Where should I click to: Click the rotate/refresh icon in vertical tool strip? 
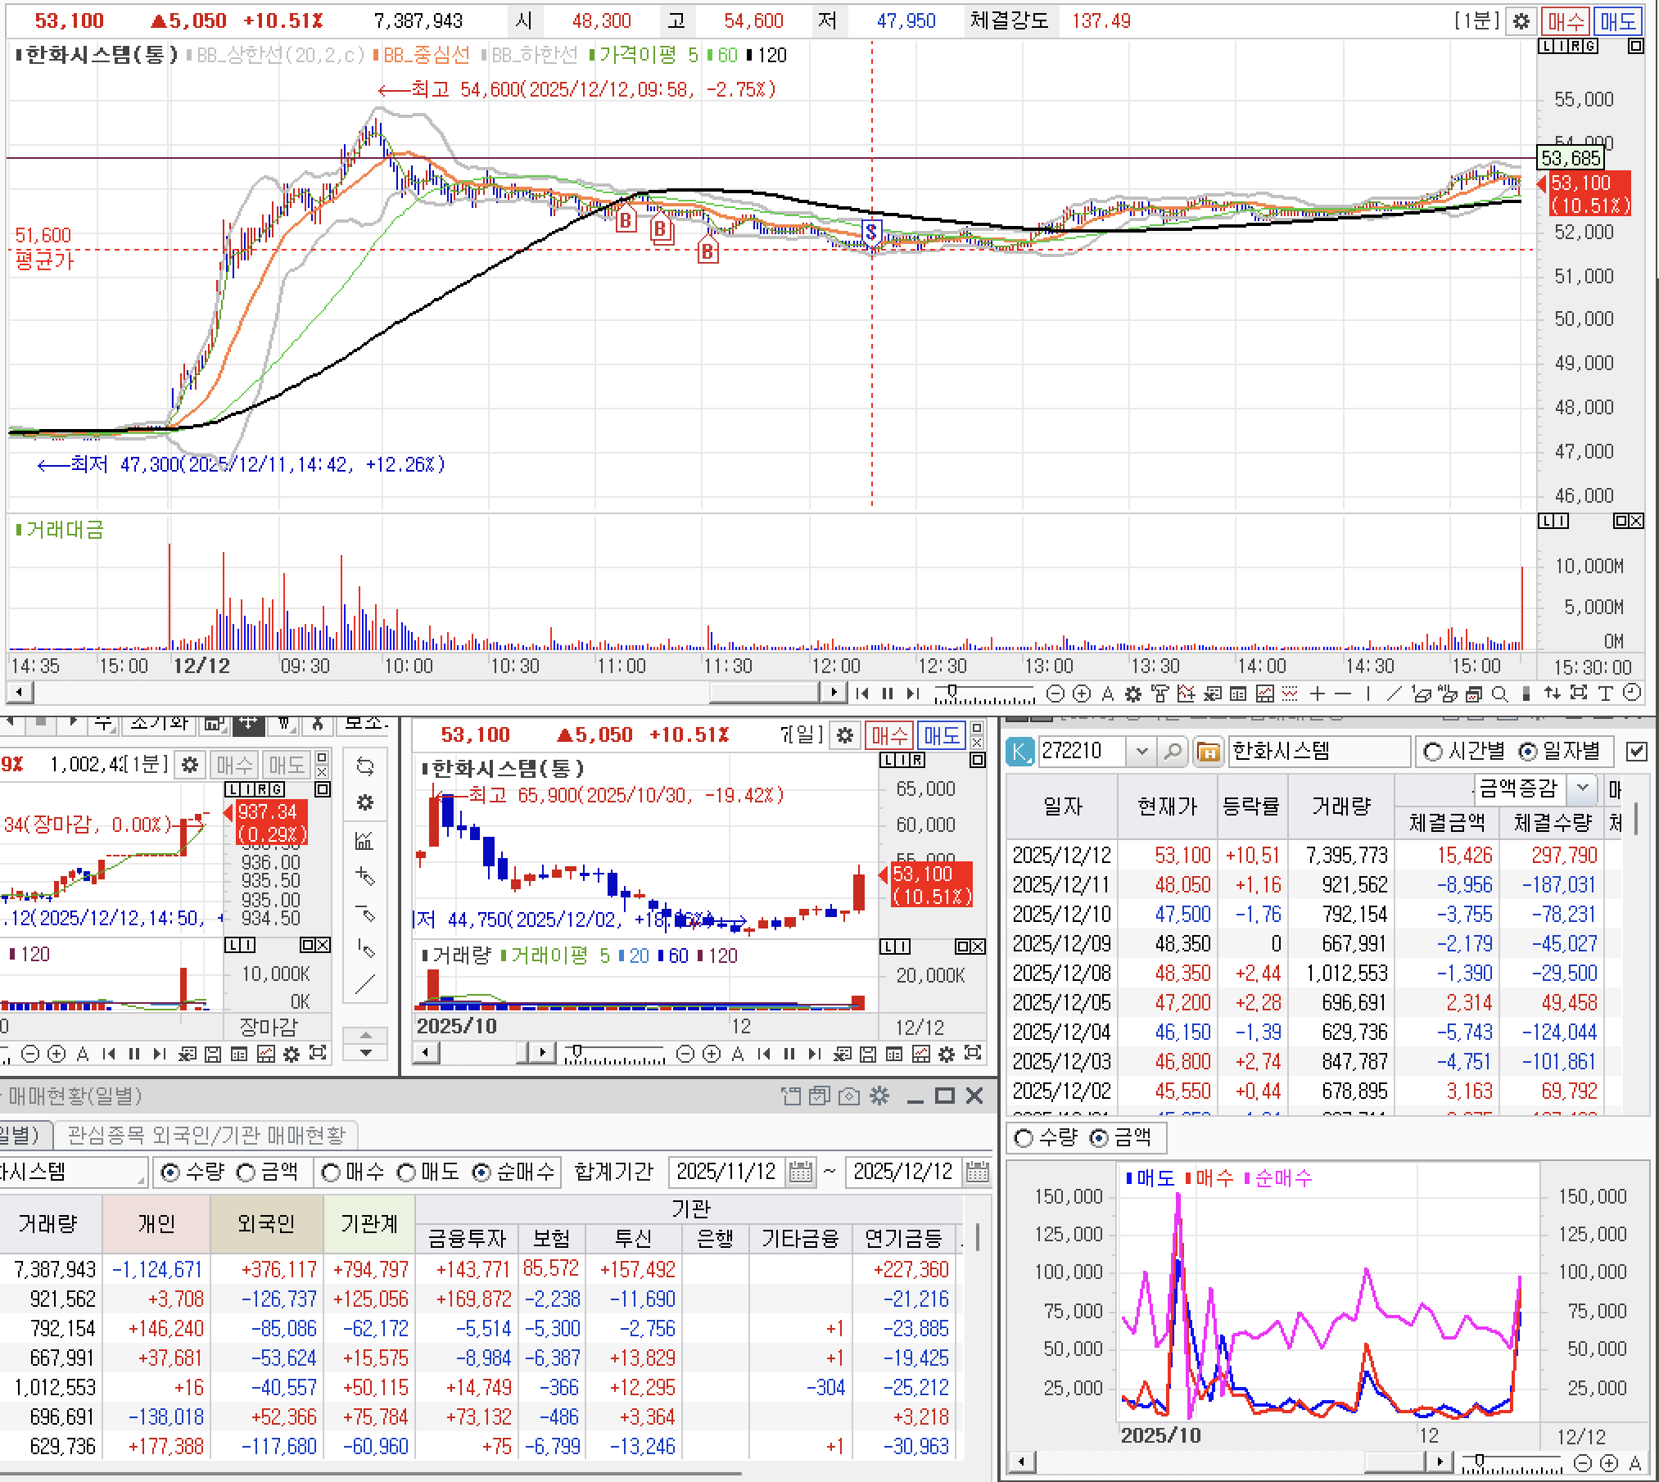[x=365, y=766]
